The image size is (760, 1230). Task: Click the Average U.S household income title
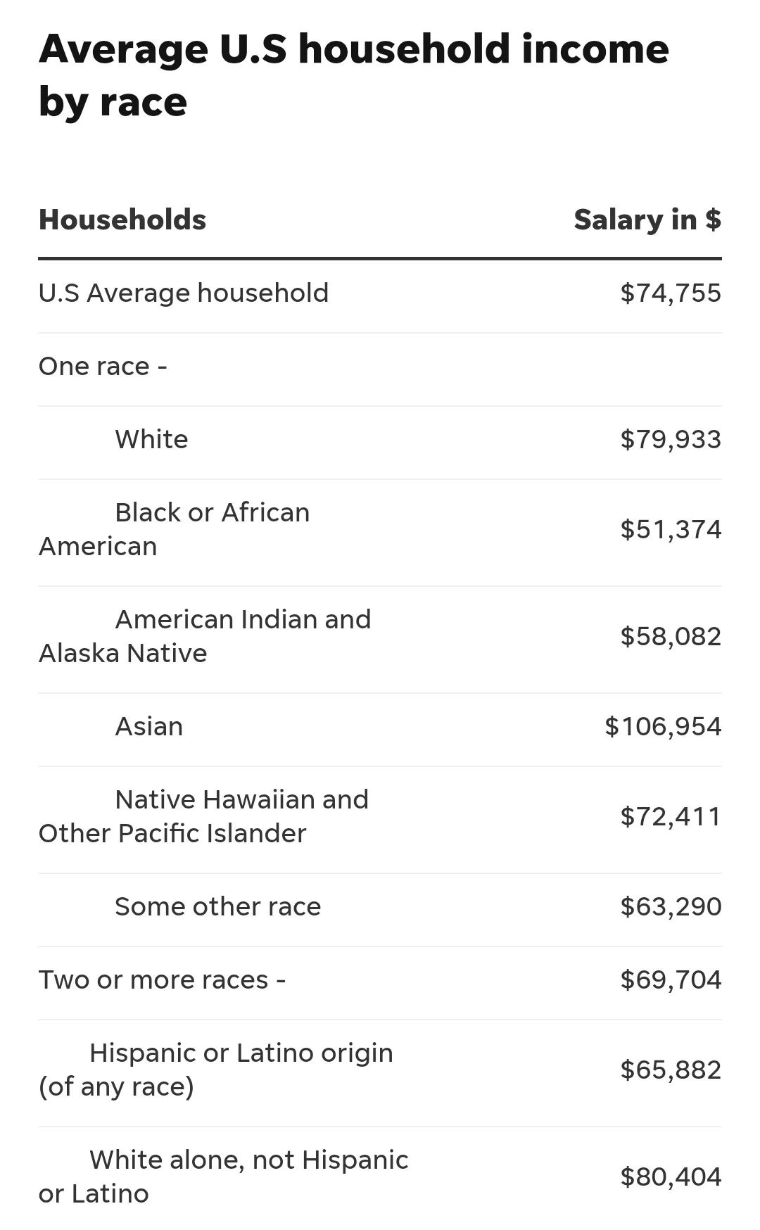(x=354, y=75)
